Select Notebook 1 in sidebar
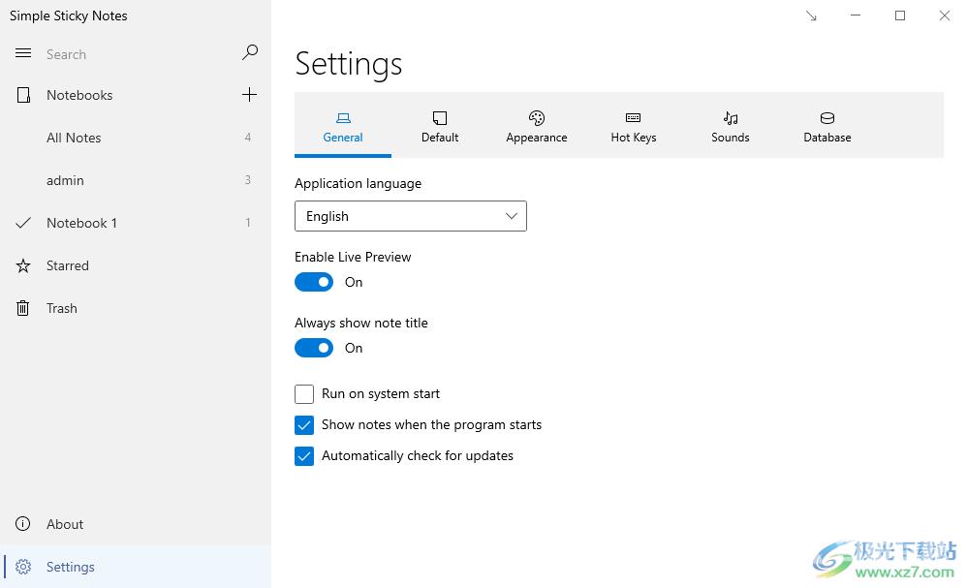967x588 pixels. click(x=136, y=223)
